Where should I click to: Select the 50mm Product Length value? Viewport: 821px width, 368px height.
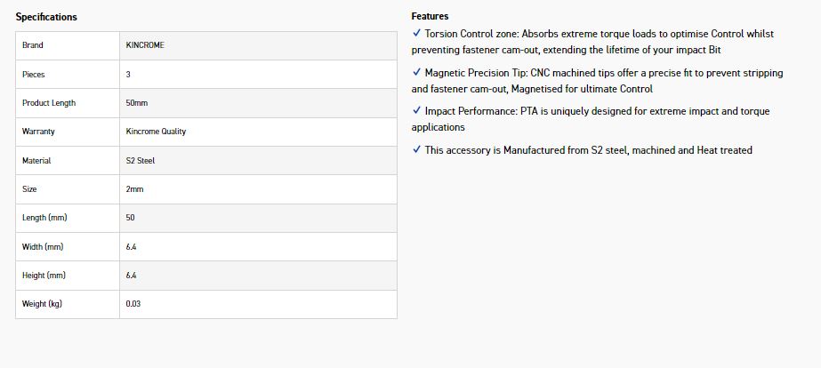tap(139, 103)
